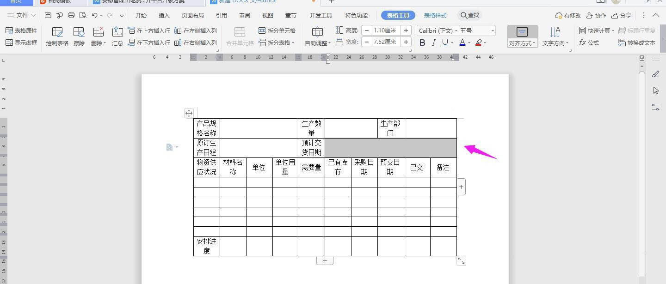Toggle Italic formatting
The image size is (666, 284).
433,42
